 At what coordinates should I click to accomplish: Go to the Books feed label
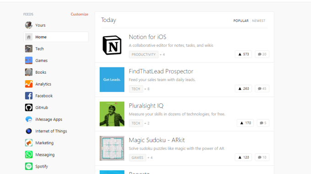pyautogui.click(x=41, y=72)
